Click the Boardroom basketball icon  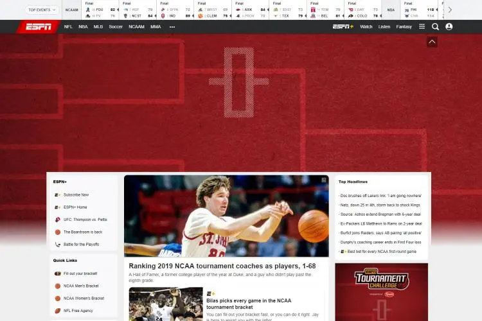point(57,232)
